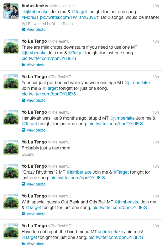162x248 pixels.
Task: Open pic.twitter.com link in the Gut Bank tweet
Action: (119, 208)
